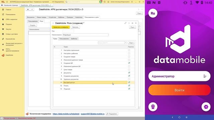Expand the rights search field dropdown arrow
Screen dimensions: 214x120
click(x=126, y=43)
